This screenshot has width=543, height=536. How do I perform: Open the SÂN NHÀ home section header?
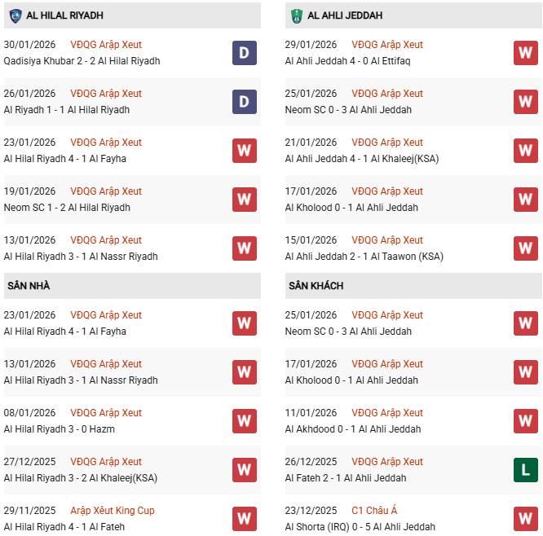coord(29,286)
